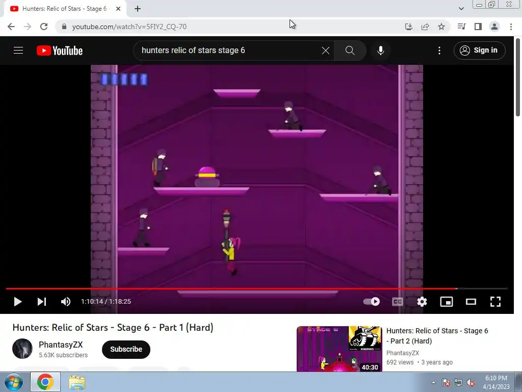Go to YouTube home via logo
This screenshot has width=522, height=392.
60,51
